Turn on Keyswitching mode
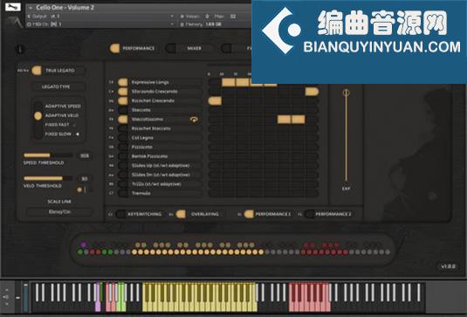The height and width of the screenshot is (317, 467). coord(120,214)
